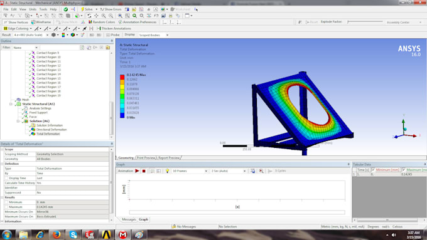Switch to Messages tab
427x240 pixels.
coord(129,219)
